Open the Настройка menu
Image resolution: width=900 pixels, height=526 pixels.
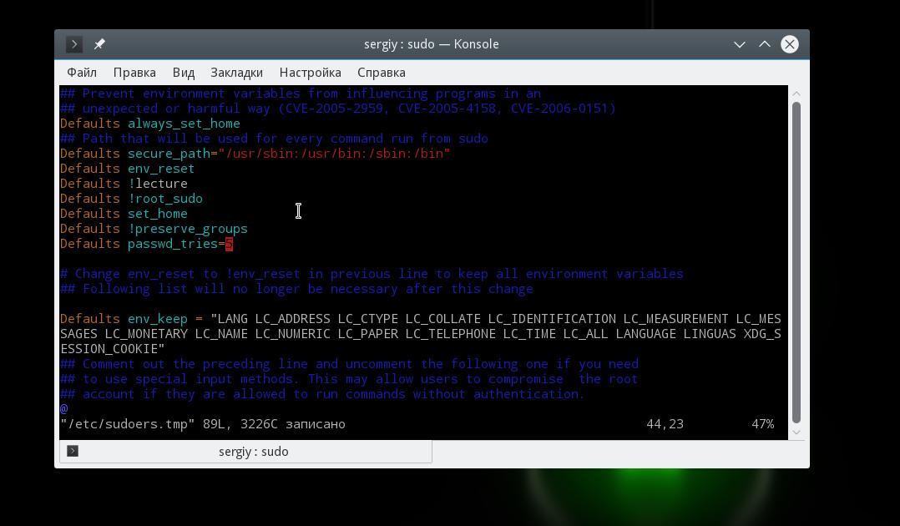click(310, 73)
